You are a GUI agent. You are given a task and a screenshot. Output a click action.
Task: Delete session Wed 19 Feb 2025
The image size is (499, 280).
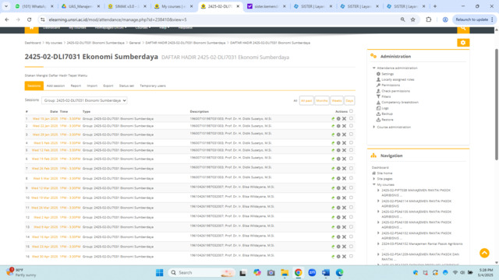coord(344,159)
